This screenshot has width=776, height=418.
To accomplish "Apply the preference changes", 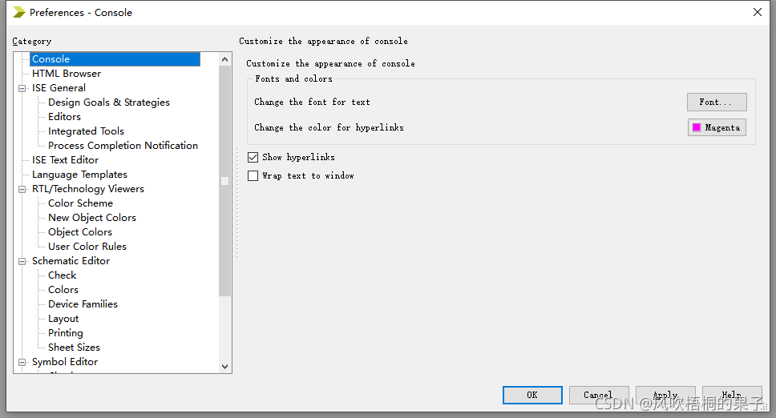I will 665,395.
